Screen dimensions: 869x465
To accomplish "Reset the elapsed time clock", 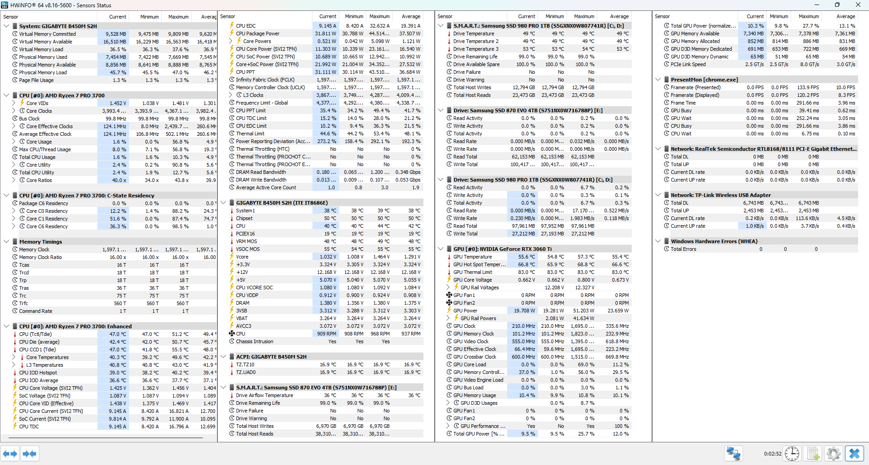I will pos(792,453).
